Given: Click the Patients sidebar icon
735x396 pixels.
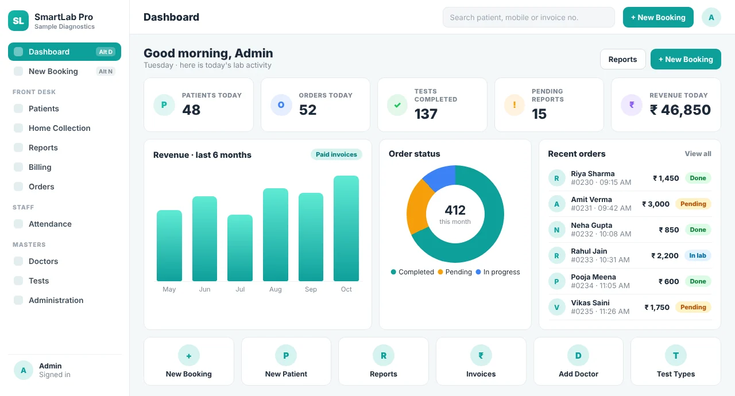Looking at the screenshot, I should (18, 108).
